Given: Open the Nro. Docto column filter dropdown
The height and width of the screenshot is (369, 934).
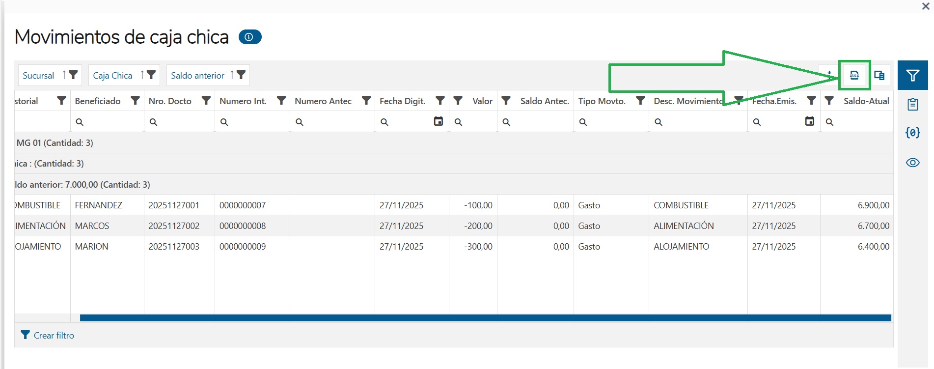Looking at the screenshot, I should point(206,101).
